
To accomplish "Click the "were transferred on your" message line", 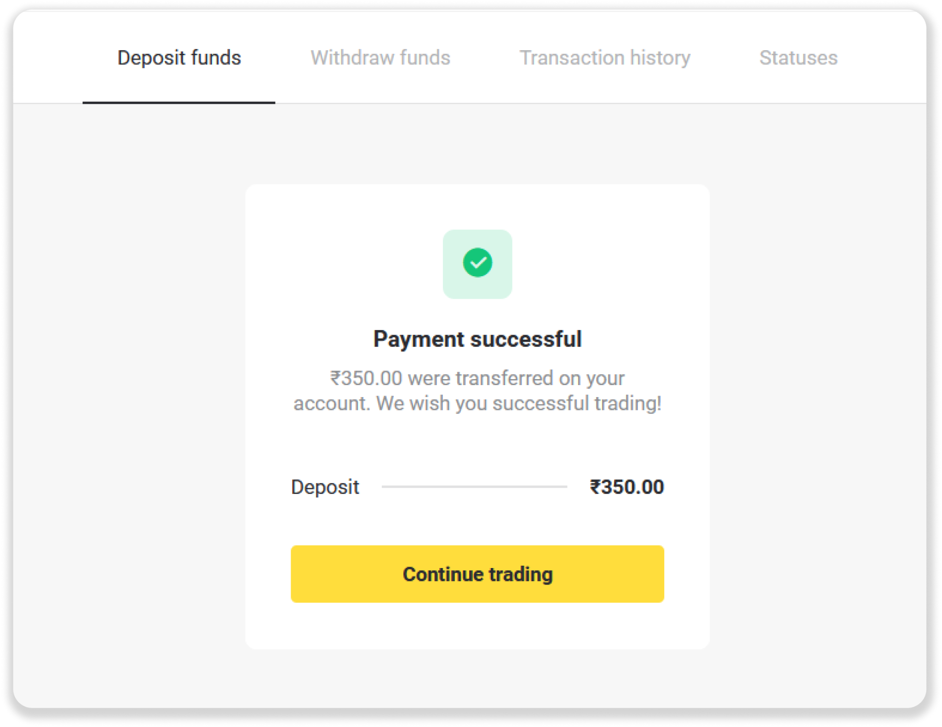I will 516,379.
